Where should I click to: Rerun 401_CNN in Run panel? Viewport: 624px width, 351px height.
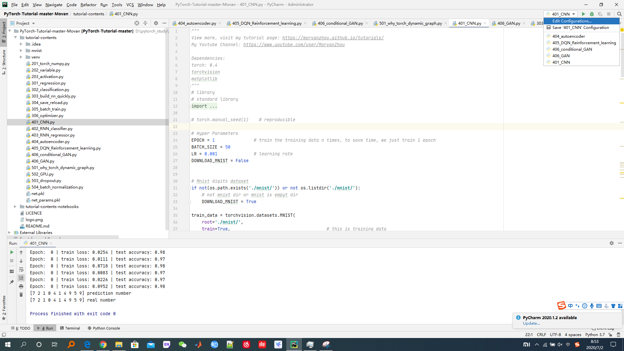(12, 252)
